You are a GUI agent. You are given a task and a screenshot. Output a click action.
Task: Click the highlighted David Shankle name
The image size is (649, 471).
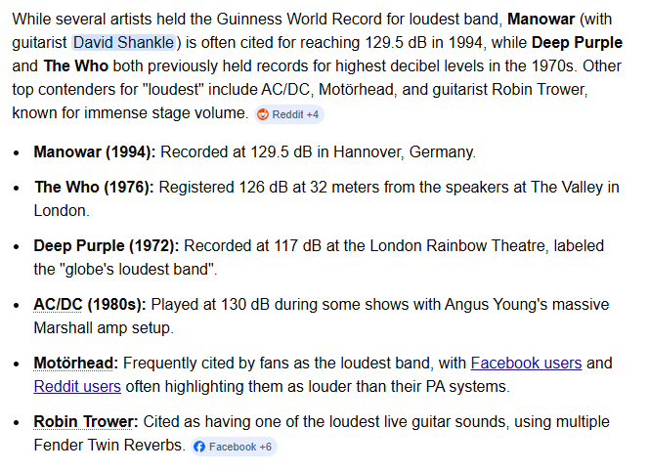click(x=124, y=42)
